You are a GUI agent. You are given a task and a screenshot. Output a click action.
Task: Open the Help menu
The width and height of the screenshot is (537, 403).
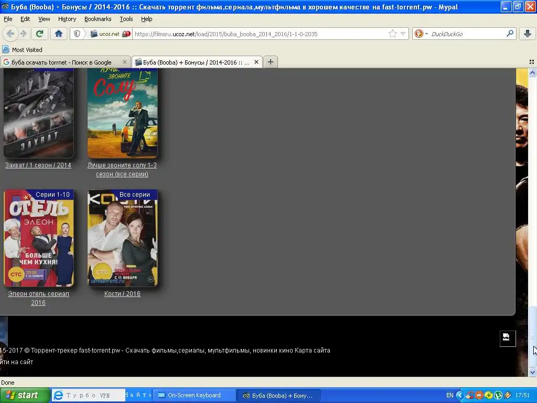(x=147, y=19)
